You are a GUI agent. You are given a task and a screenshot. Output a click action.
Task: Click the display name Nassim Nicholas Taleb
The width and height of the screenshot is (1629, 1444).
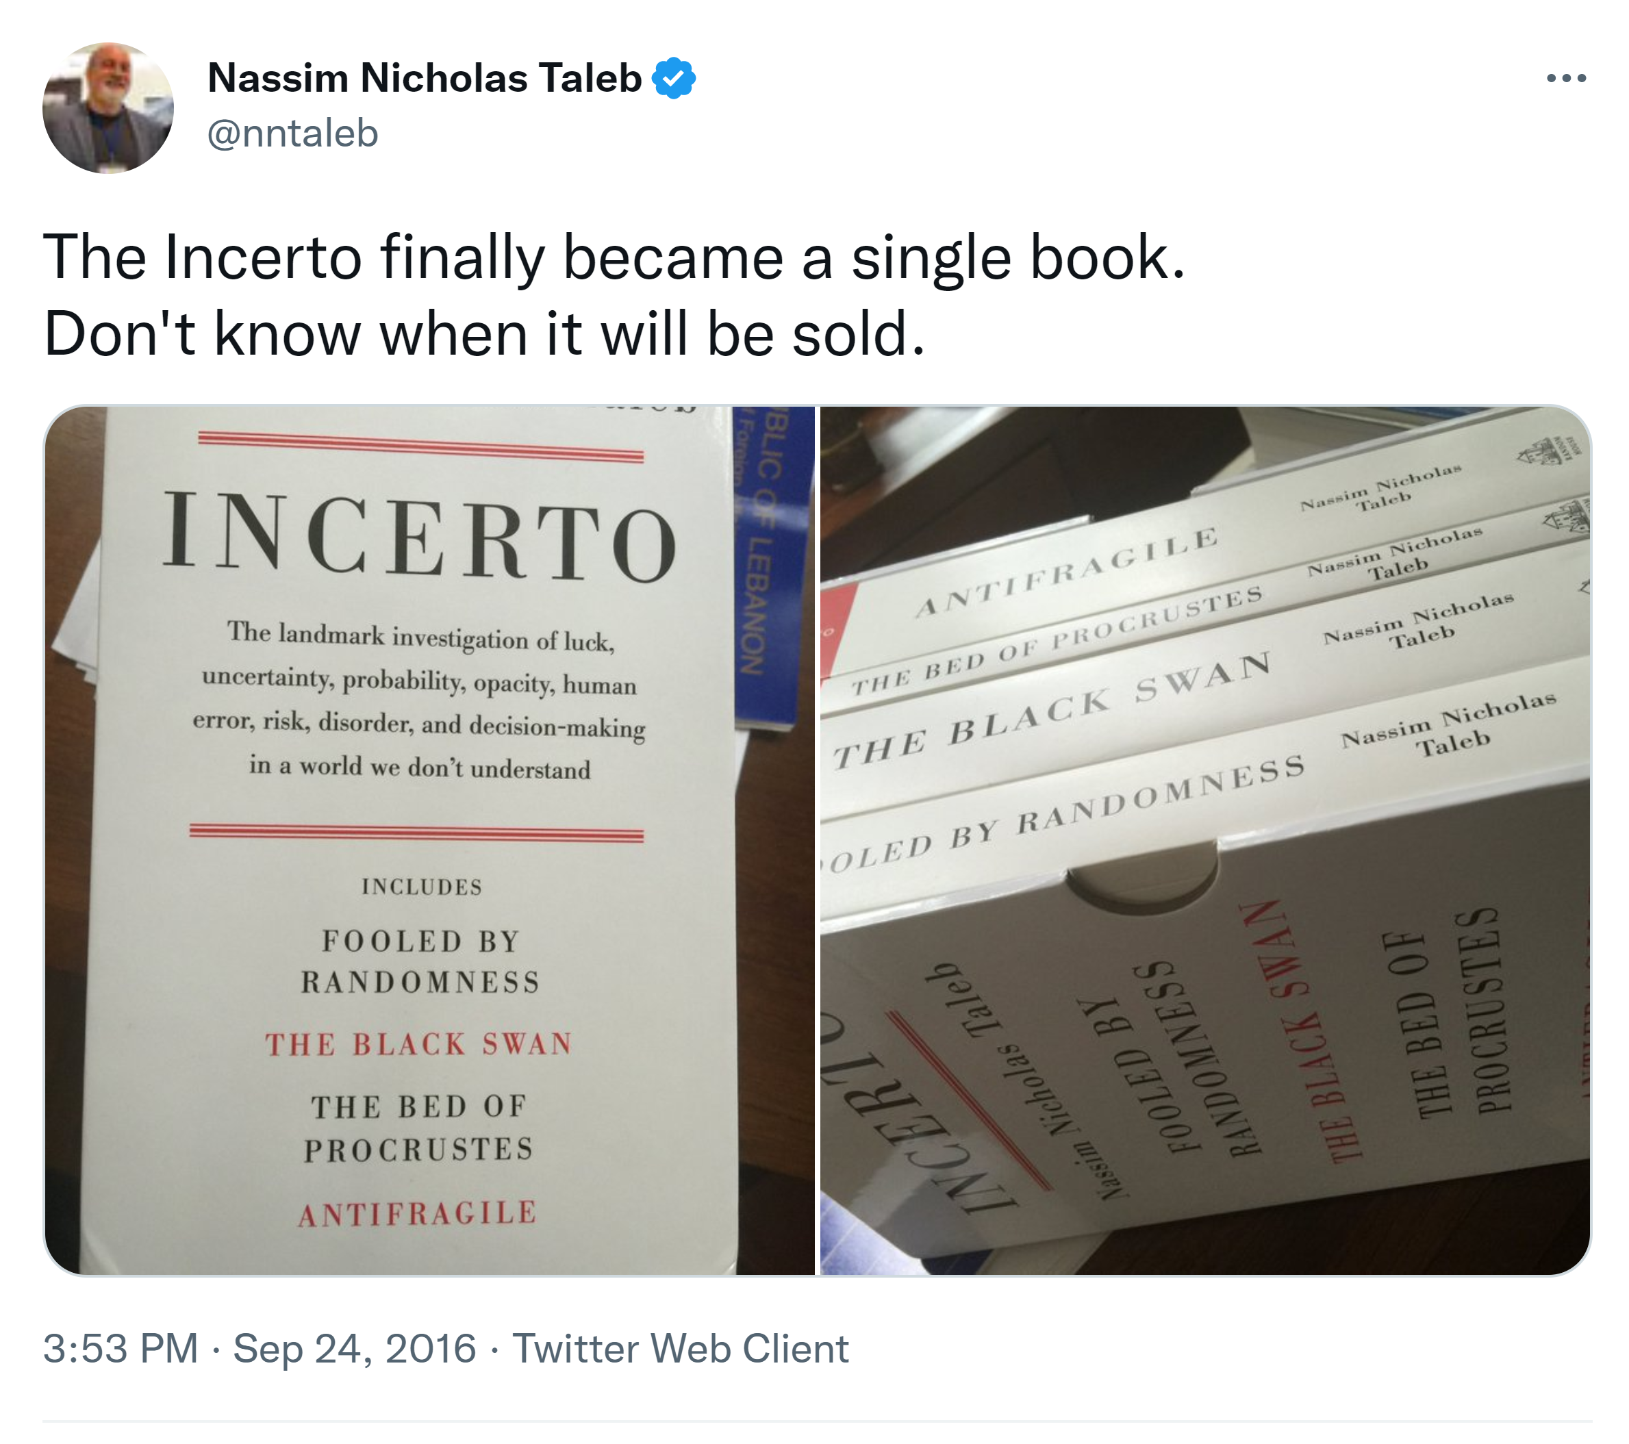pyautogui.click(x=424, y=78)
